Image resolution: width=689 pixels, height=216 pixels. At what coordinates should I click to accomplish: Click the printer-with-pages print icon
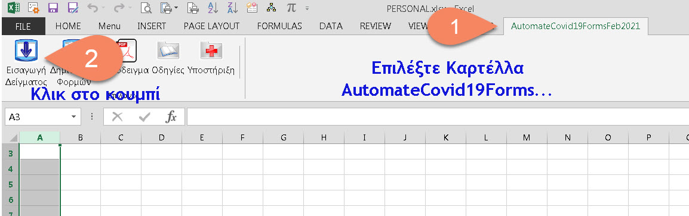(167, 8)
